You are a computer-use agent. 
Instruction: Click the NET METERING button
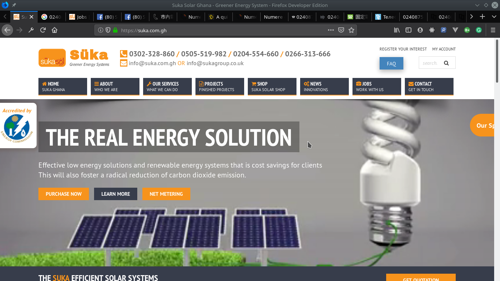pyautogui.click(x=166, y=194)
